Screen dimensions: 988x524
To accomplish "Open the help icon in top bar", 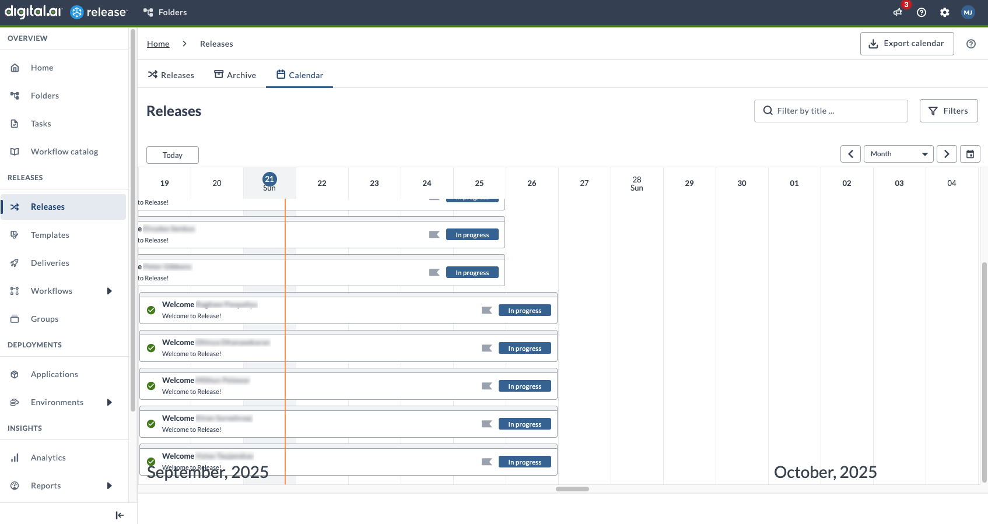I will (x=922, y=12).
